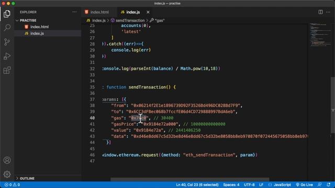The width and height of the screenshot is (335, 188).
Task: Start Go Live server
Action: coord(305,185)
